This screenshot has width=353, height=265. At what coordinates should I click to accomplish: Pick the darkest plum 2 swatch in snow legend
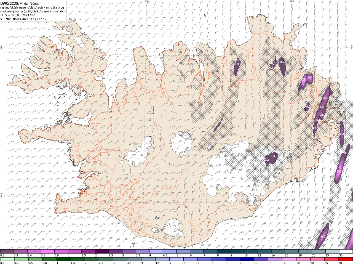click(x=102, y=251)
